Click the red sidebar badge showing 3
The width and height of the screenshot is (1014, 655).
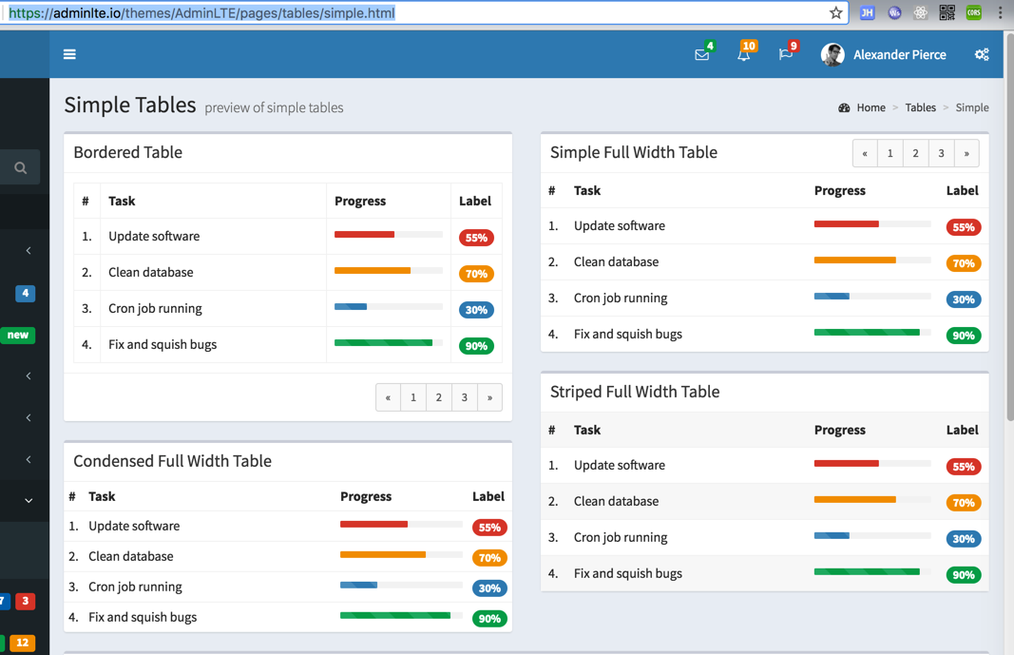(26, 601)
